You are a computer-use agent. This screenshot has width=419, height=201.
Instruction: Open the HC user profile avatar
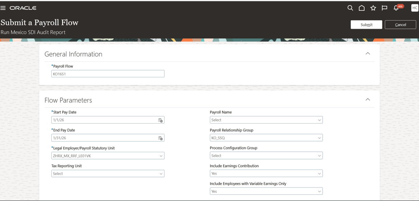coord(415,8)
